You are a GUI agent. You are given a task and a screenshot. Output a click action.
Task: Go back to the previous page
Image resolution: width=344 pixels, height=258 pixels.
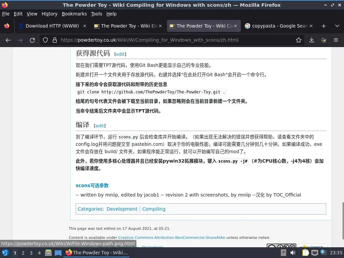pyautogui.click(x=8, y=40)
